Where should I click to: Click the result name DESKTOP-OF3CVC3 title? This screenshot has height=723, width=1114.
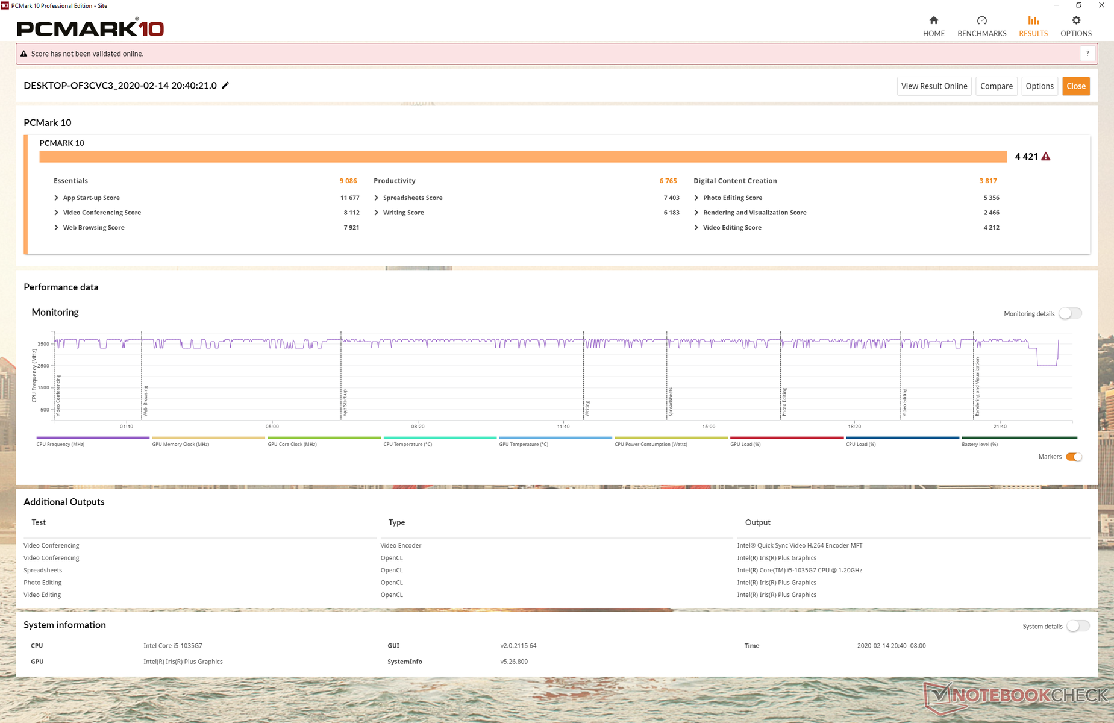tap(120, 86)
